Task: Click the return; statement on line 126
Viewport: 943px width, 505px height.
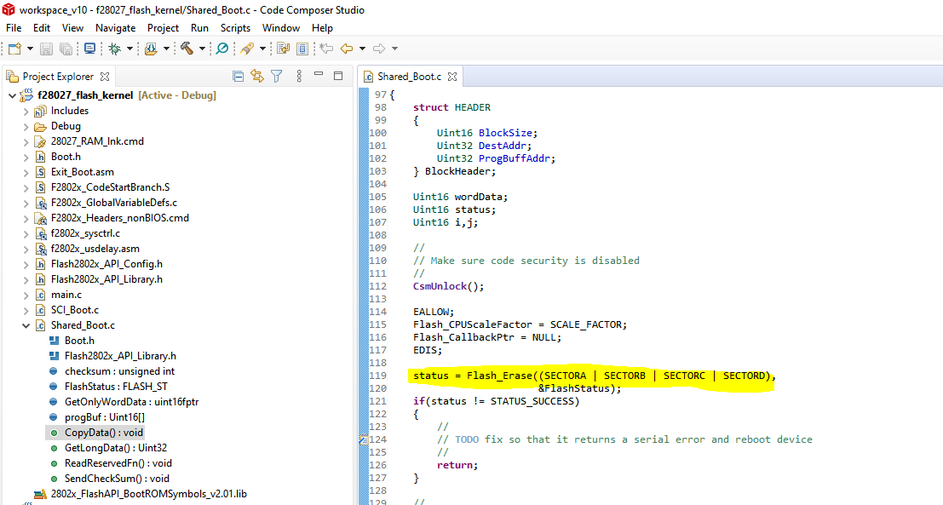Action: (457, 465)
